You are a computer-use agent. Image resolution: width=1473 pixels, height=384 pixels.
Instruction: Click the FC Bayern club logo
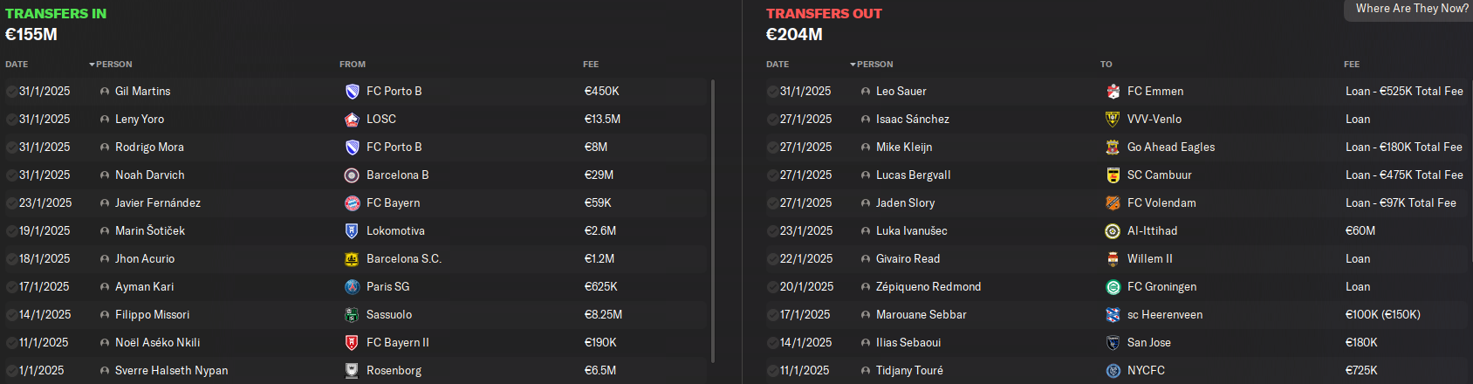tap(352, 203)
